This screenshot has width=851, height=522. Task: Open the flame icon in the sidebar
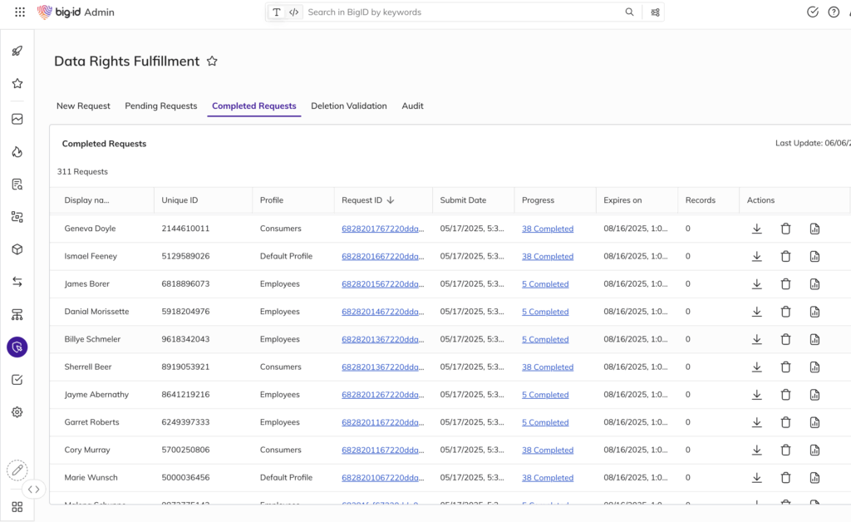(x=17, y=152)
